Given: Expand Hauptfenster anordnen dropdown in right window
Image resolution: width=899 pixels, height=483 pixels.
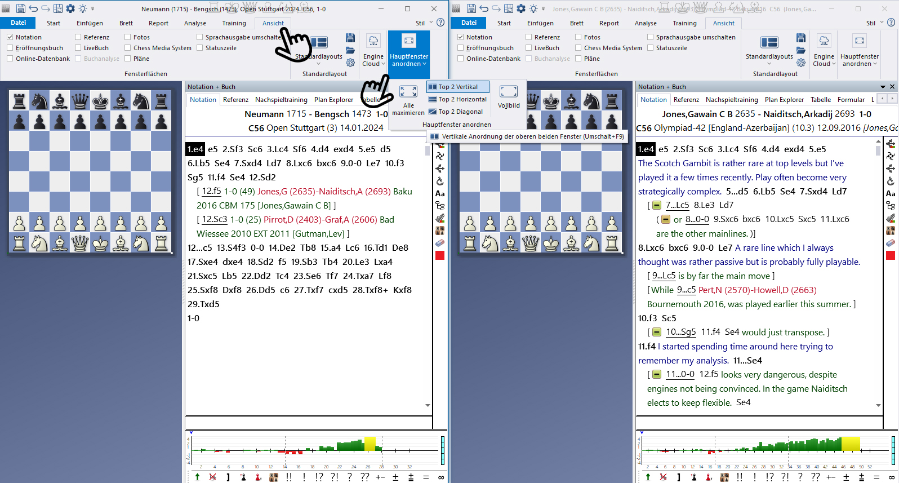Looking at the screenshot, I should coord(859,64).
